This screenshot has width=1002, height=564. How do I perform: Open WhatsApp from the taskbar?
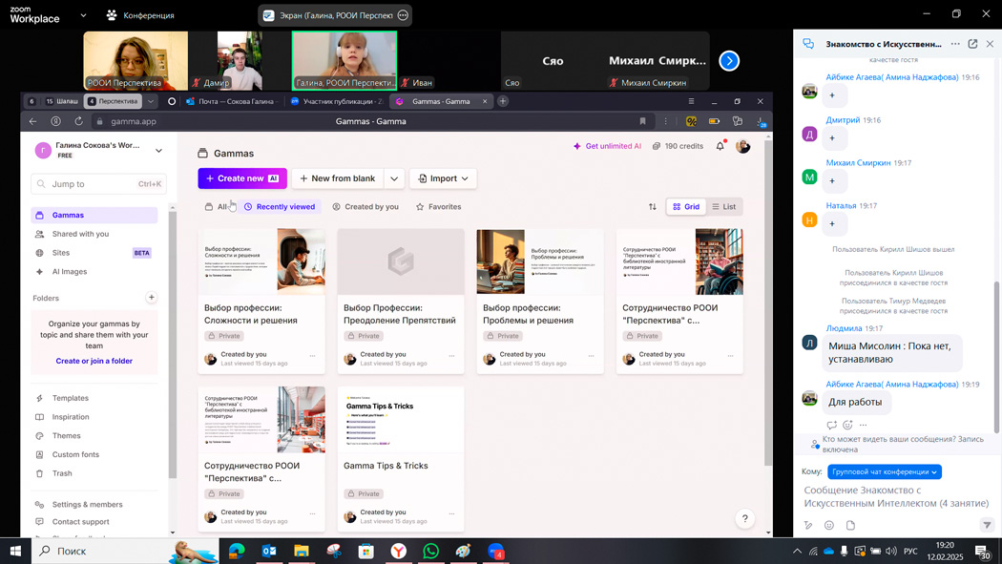click(x=430, y=551)
